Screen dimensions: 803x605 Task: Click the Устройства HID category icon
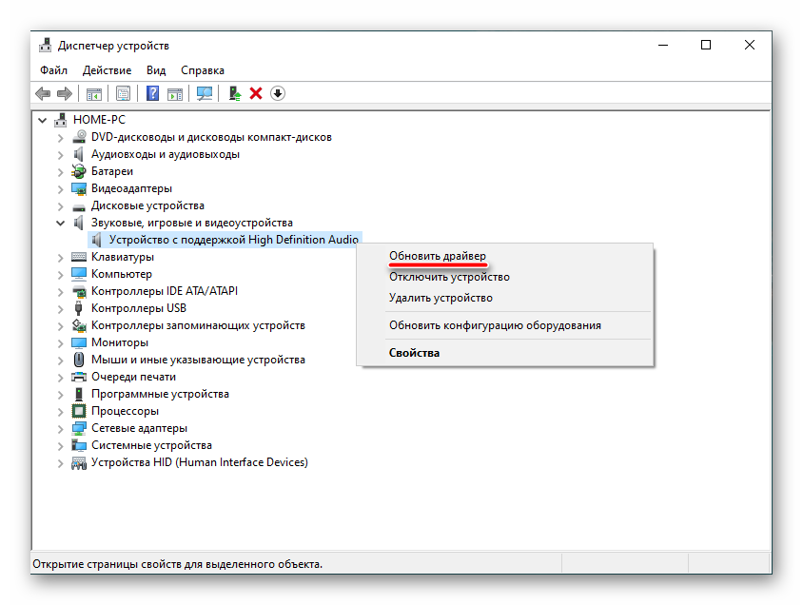click(79, 463)
